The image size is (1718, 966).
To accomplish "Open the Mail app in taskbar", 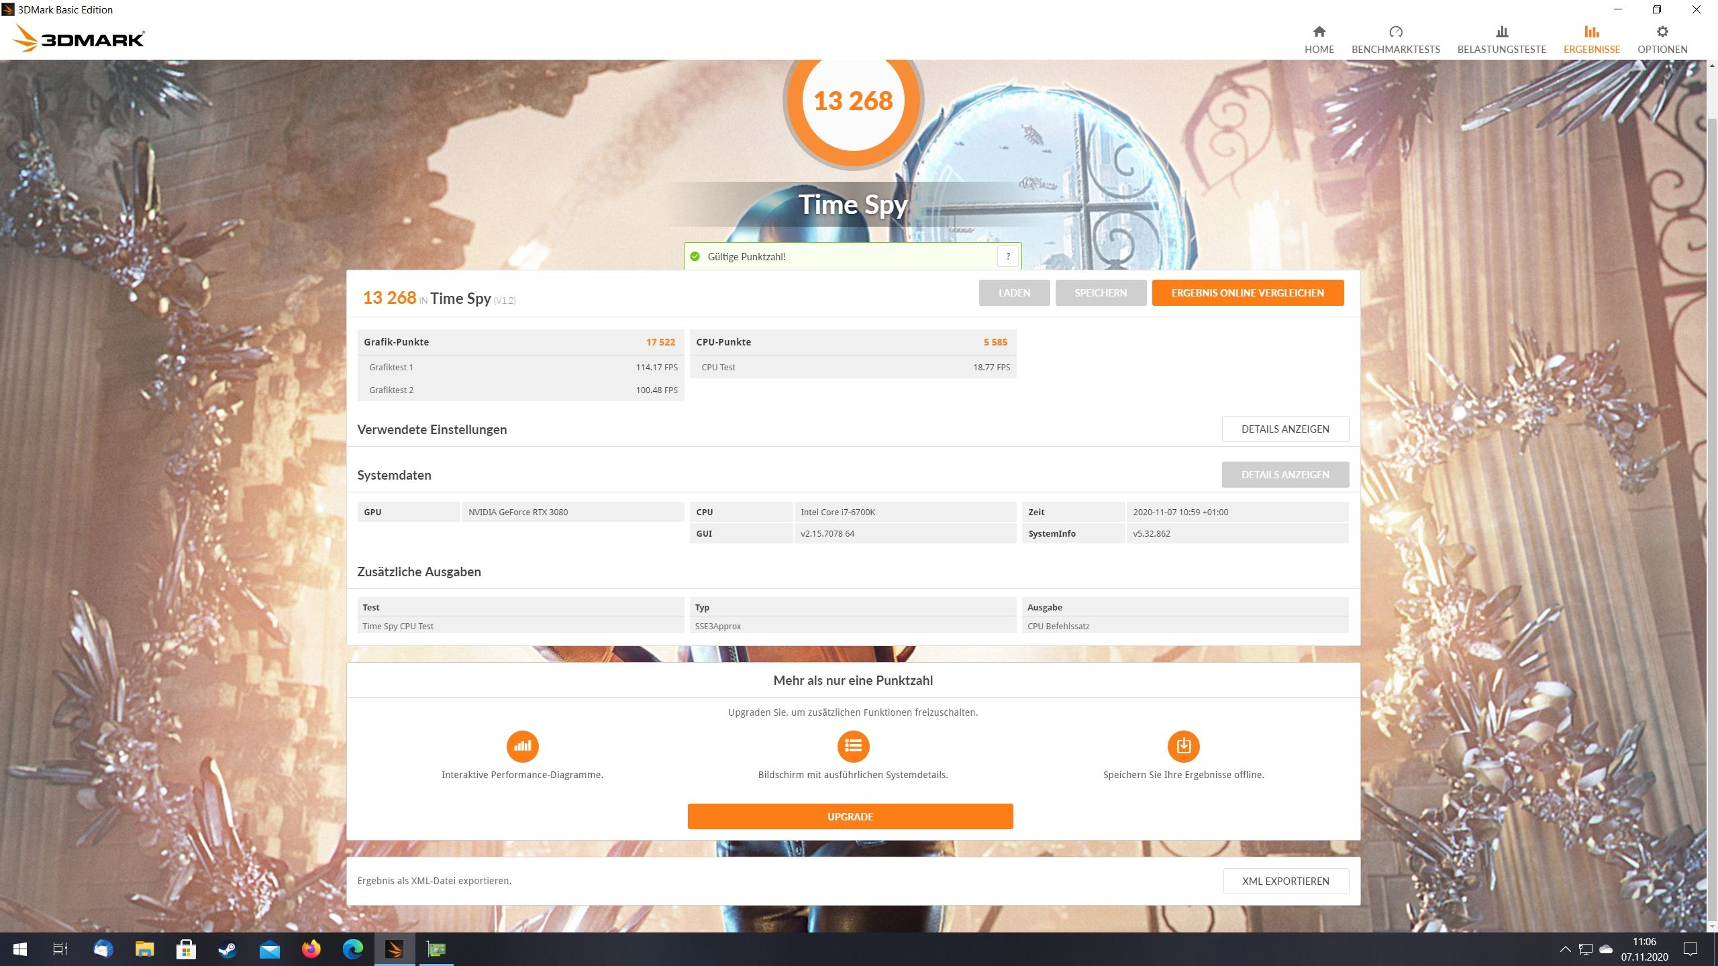I will pyautogui.click(x=270, y=949).
